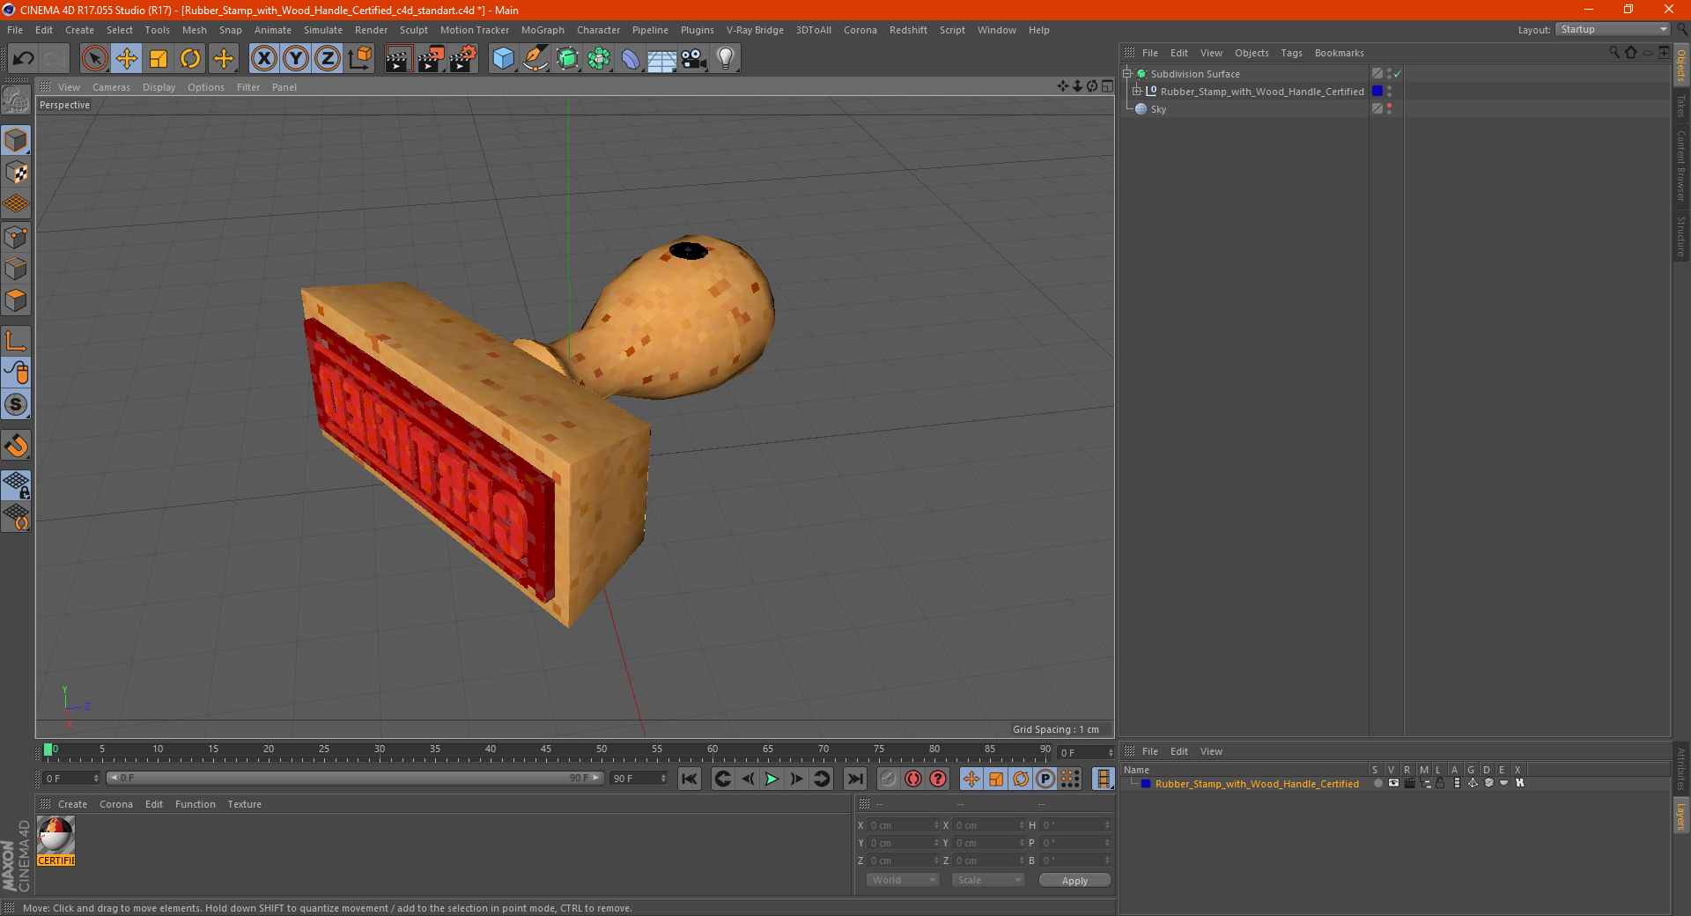Add a Cube primitive object

pos(503,59)
